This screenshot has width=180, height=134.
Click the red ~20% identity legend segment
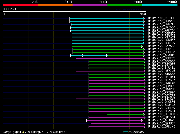coord(20,5)
